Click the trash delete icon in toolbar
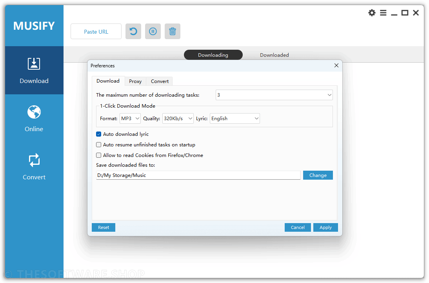 pos(173,31)
